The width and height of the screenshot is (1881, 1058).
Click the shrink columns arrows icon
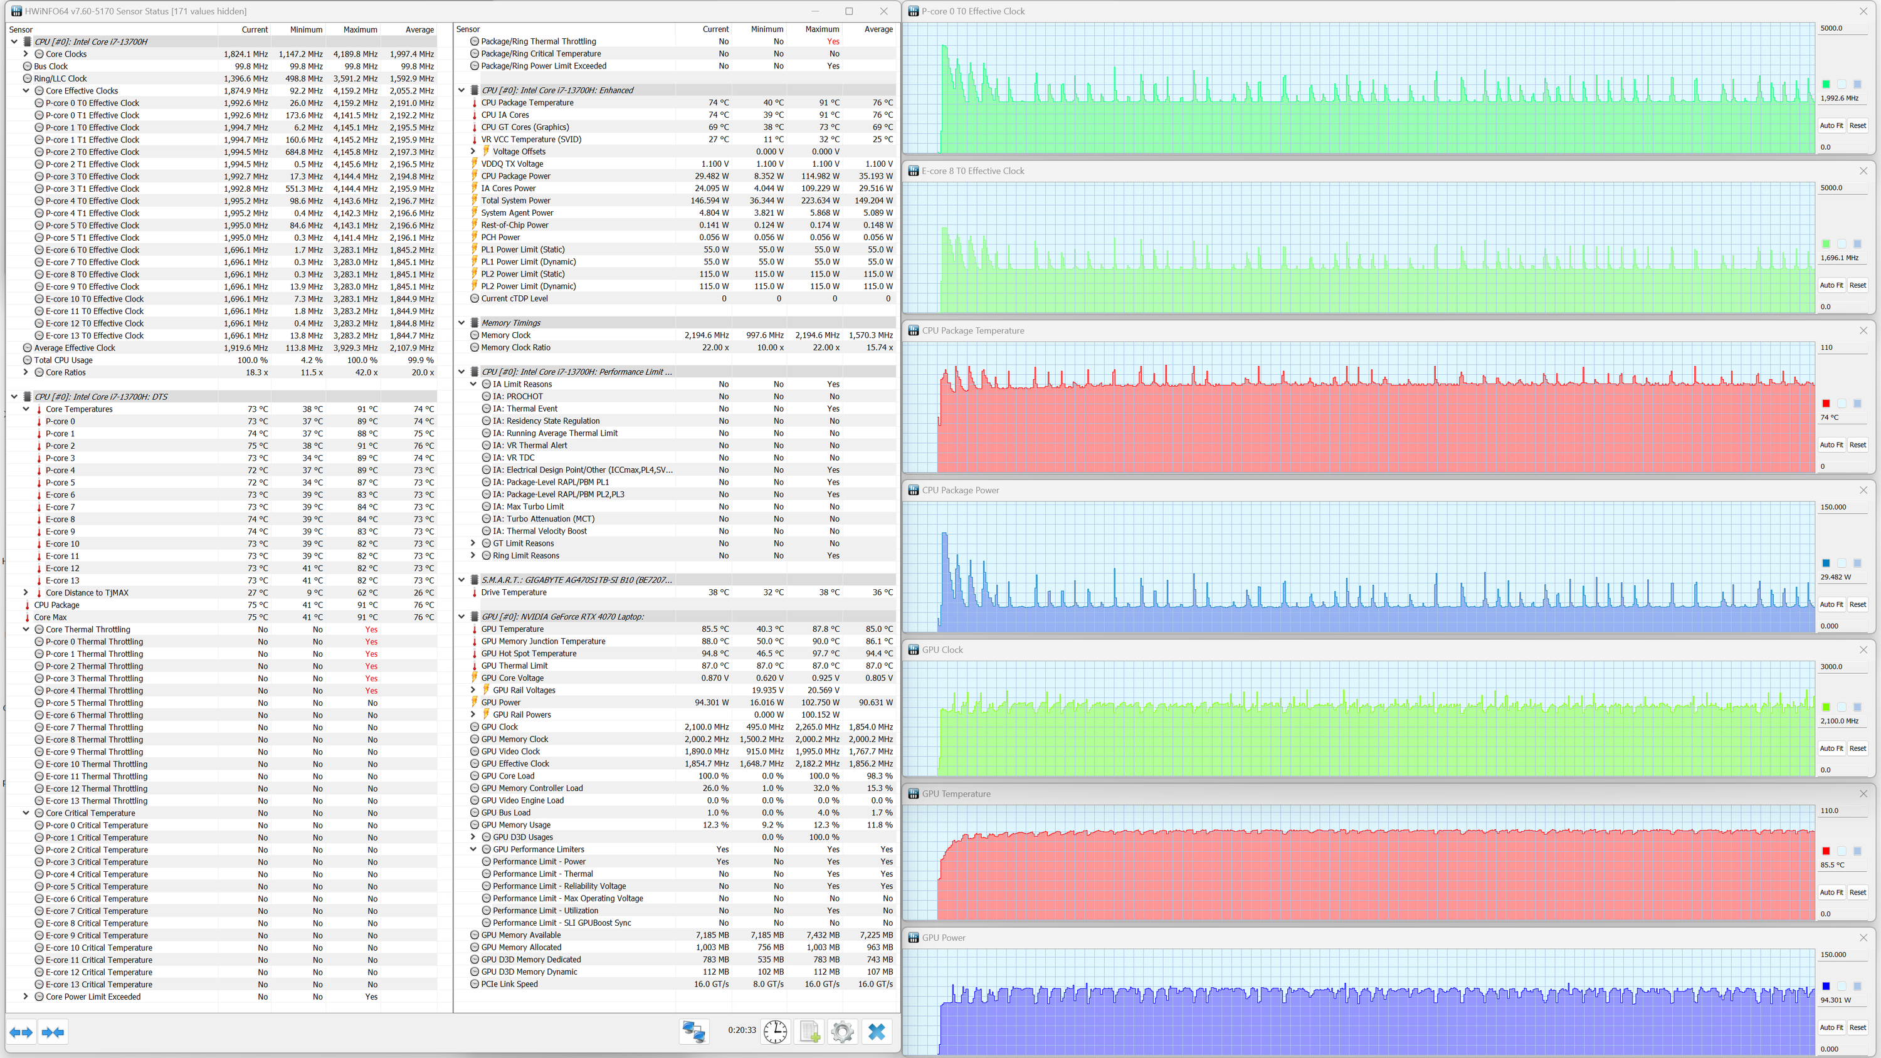click(53, 1032)
